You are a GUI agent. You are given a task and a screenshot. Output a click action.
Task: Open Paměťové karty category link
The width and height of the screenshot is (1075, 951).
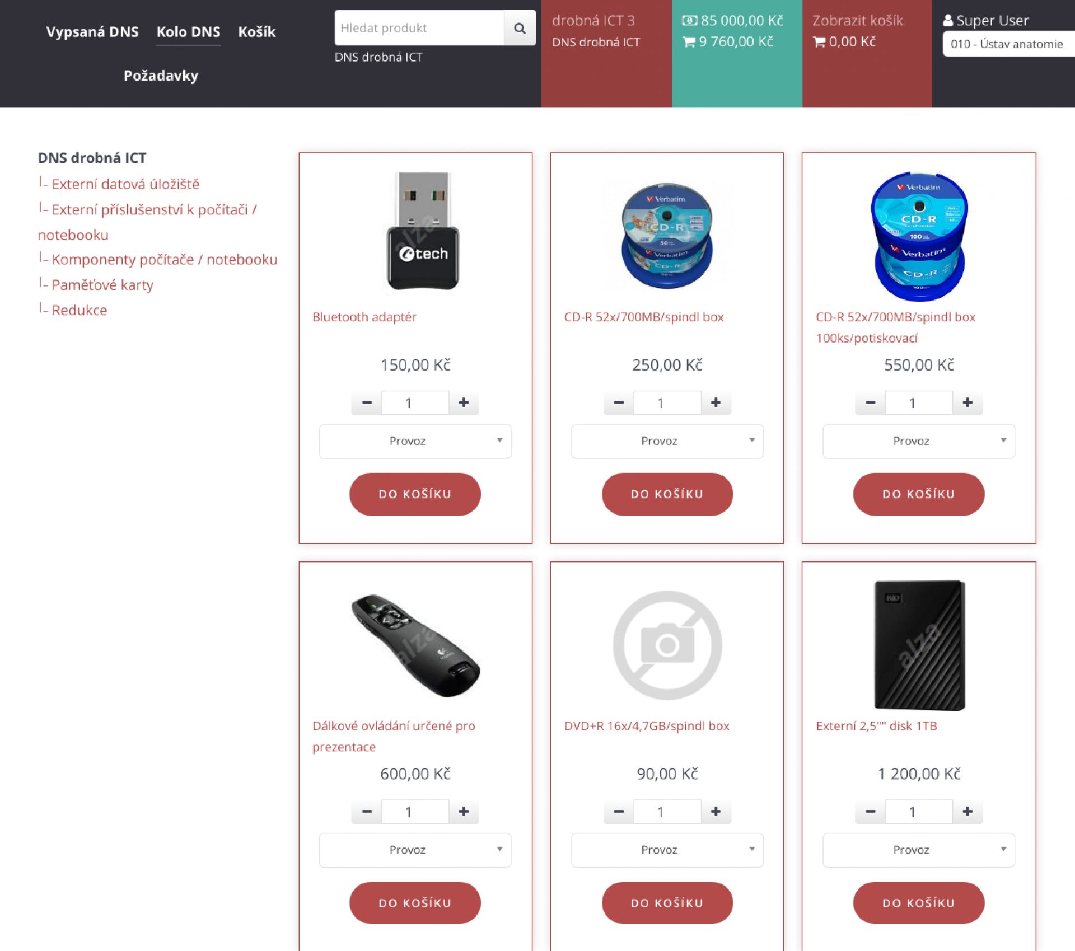pos(102,285)
